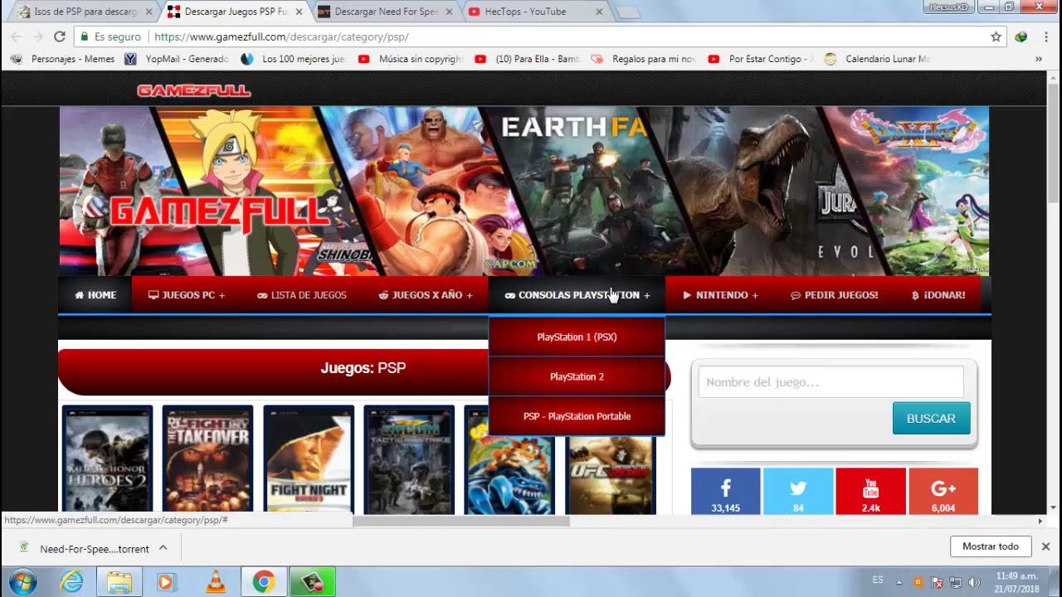This screenshot has height=597, width=1062.
Task: Click the Mostrar todo downloads button
Action: point(991,546)
